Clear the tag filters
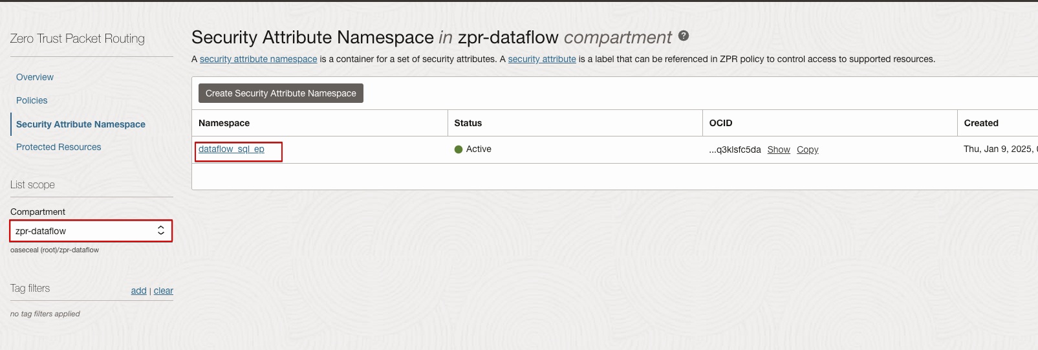The width and height of the screenshot is (1038, 350). coord(164,290)
